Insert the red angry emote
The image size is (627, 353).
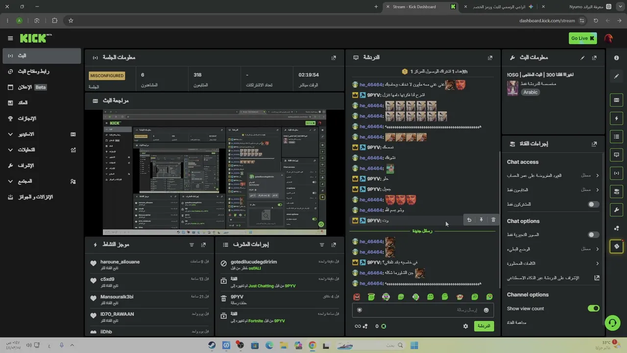[357, 297]
